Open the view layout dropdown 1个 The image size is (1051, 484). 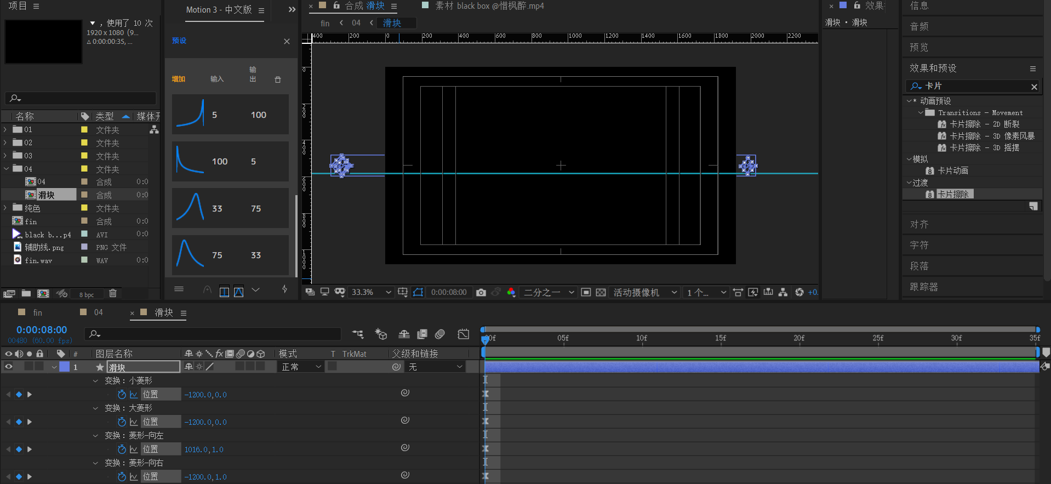pyautogui.click(x=706, y=292)
